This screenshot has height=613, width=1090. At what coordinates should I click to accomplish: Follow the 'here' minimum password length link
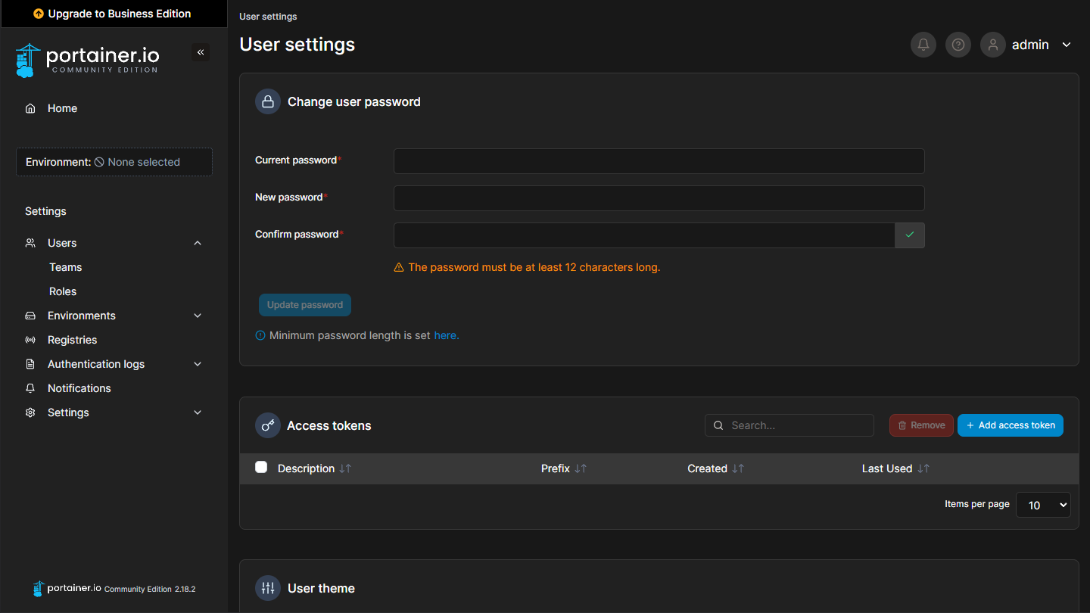(x=446, y=335)
